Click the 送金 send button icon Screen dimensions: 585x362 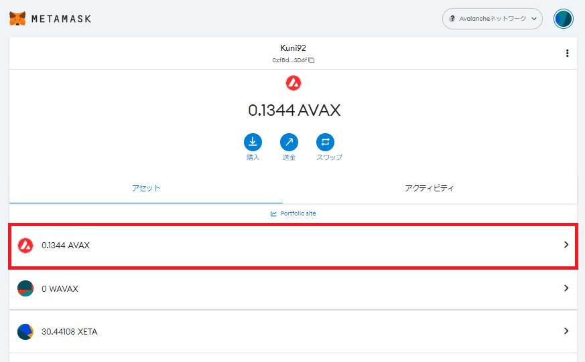(289, 142)
